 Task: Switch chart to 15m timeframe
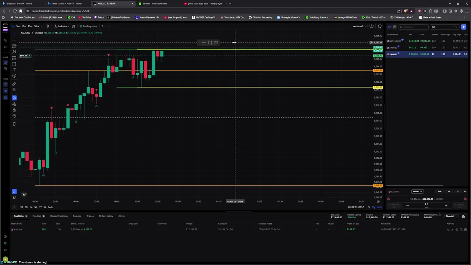(x=30, y=26)
